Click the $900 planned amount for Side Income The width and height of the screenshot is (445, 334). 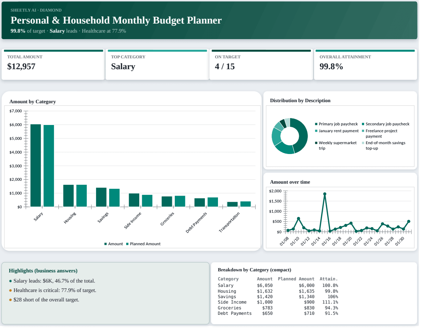click(309, 302)
